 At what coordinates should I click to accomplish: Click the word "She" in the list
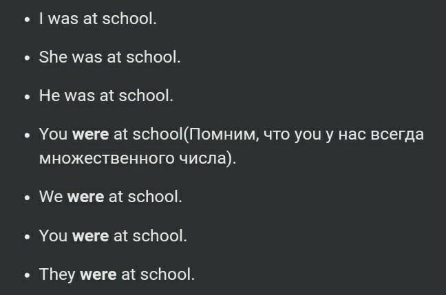click(x=52, y=57)
